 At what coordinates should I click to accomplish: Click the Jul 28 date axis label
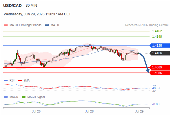pos(90,111)
